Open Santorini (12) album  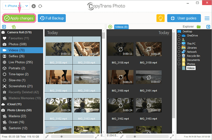point(22,128)
